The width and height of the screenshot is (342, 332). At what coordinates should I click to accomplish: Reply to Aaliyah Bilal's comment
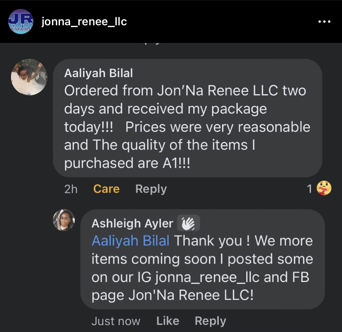point(151,189)
